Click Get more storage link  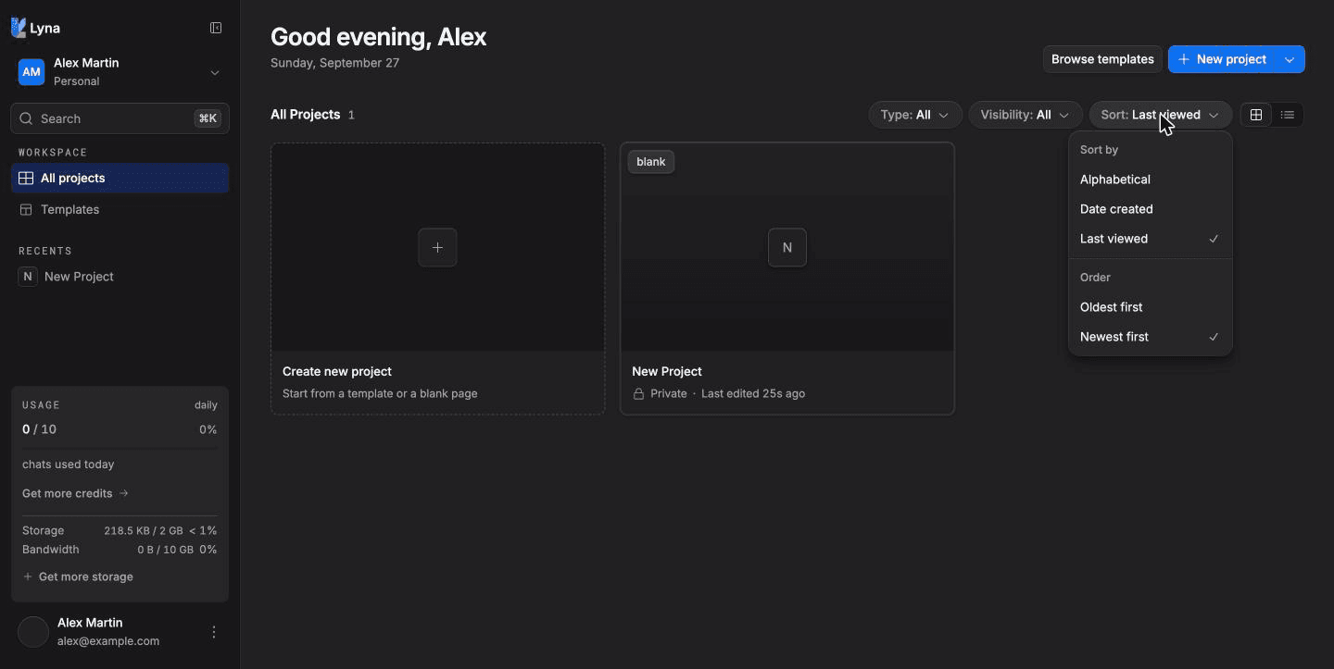coord(78,576)
